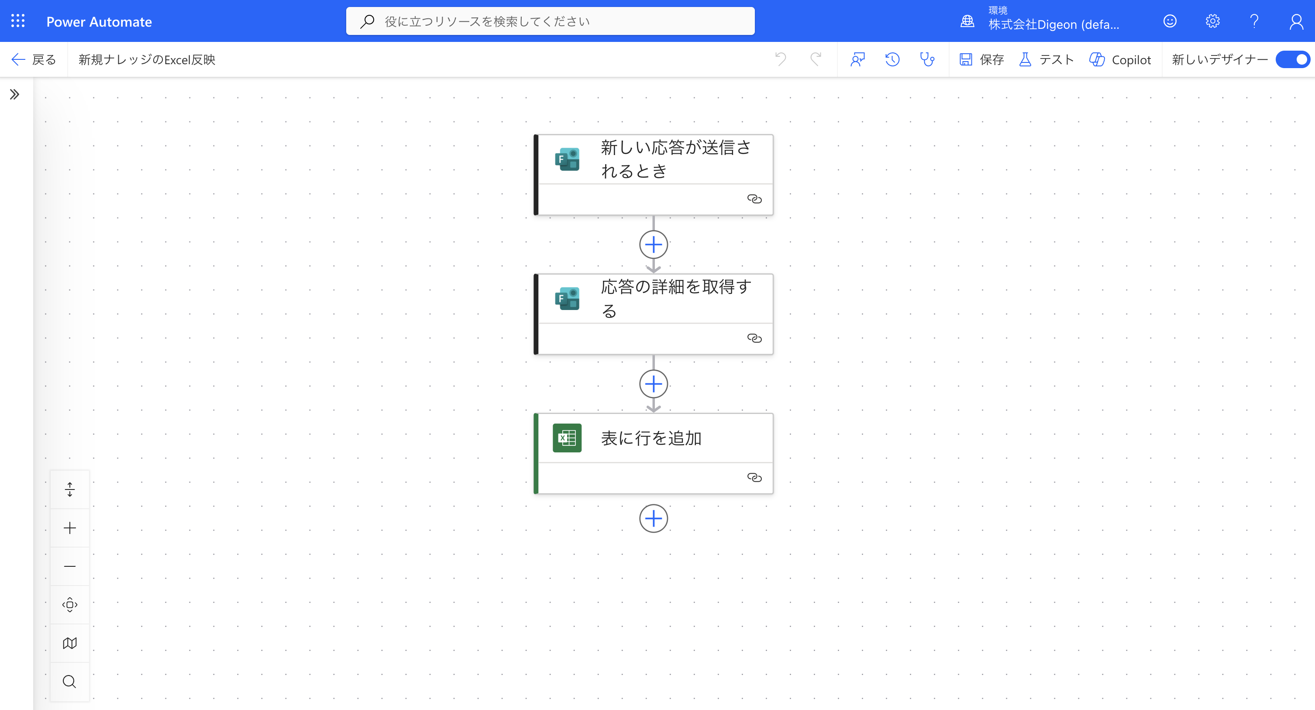
Task: Click the resource search input field
Action: (550, 21)
